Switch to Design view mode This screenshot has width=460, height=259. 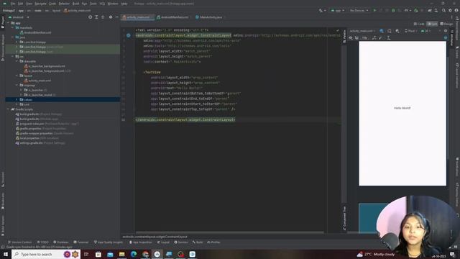pyautogui.click(x=446, y=24)
